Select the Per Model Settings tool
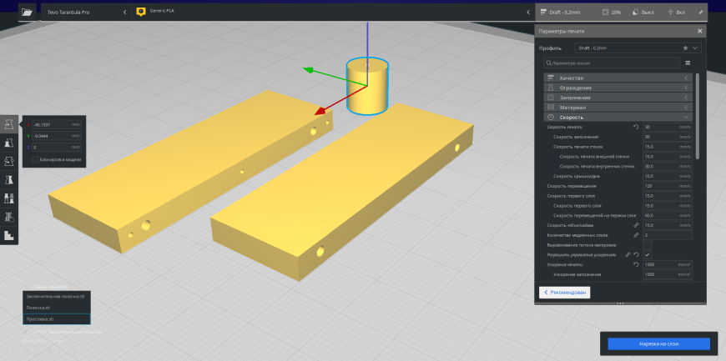The image size is (726, 361). coord(9,198)
